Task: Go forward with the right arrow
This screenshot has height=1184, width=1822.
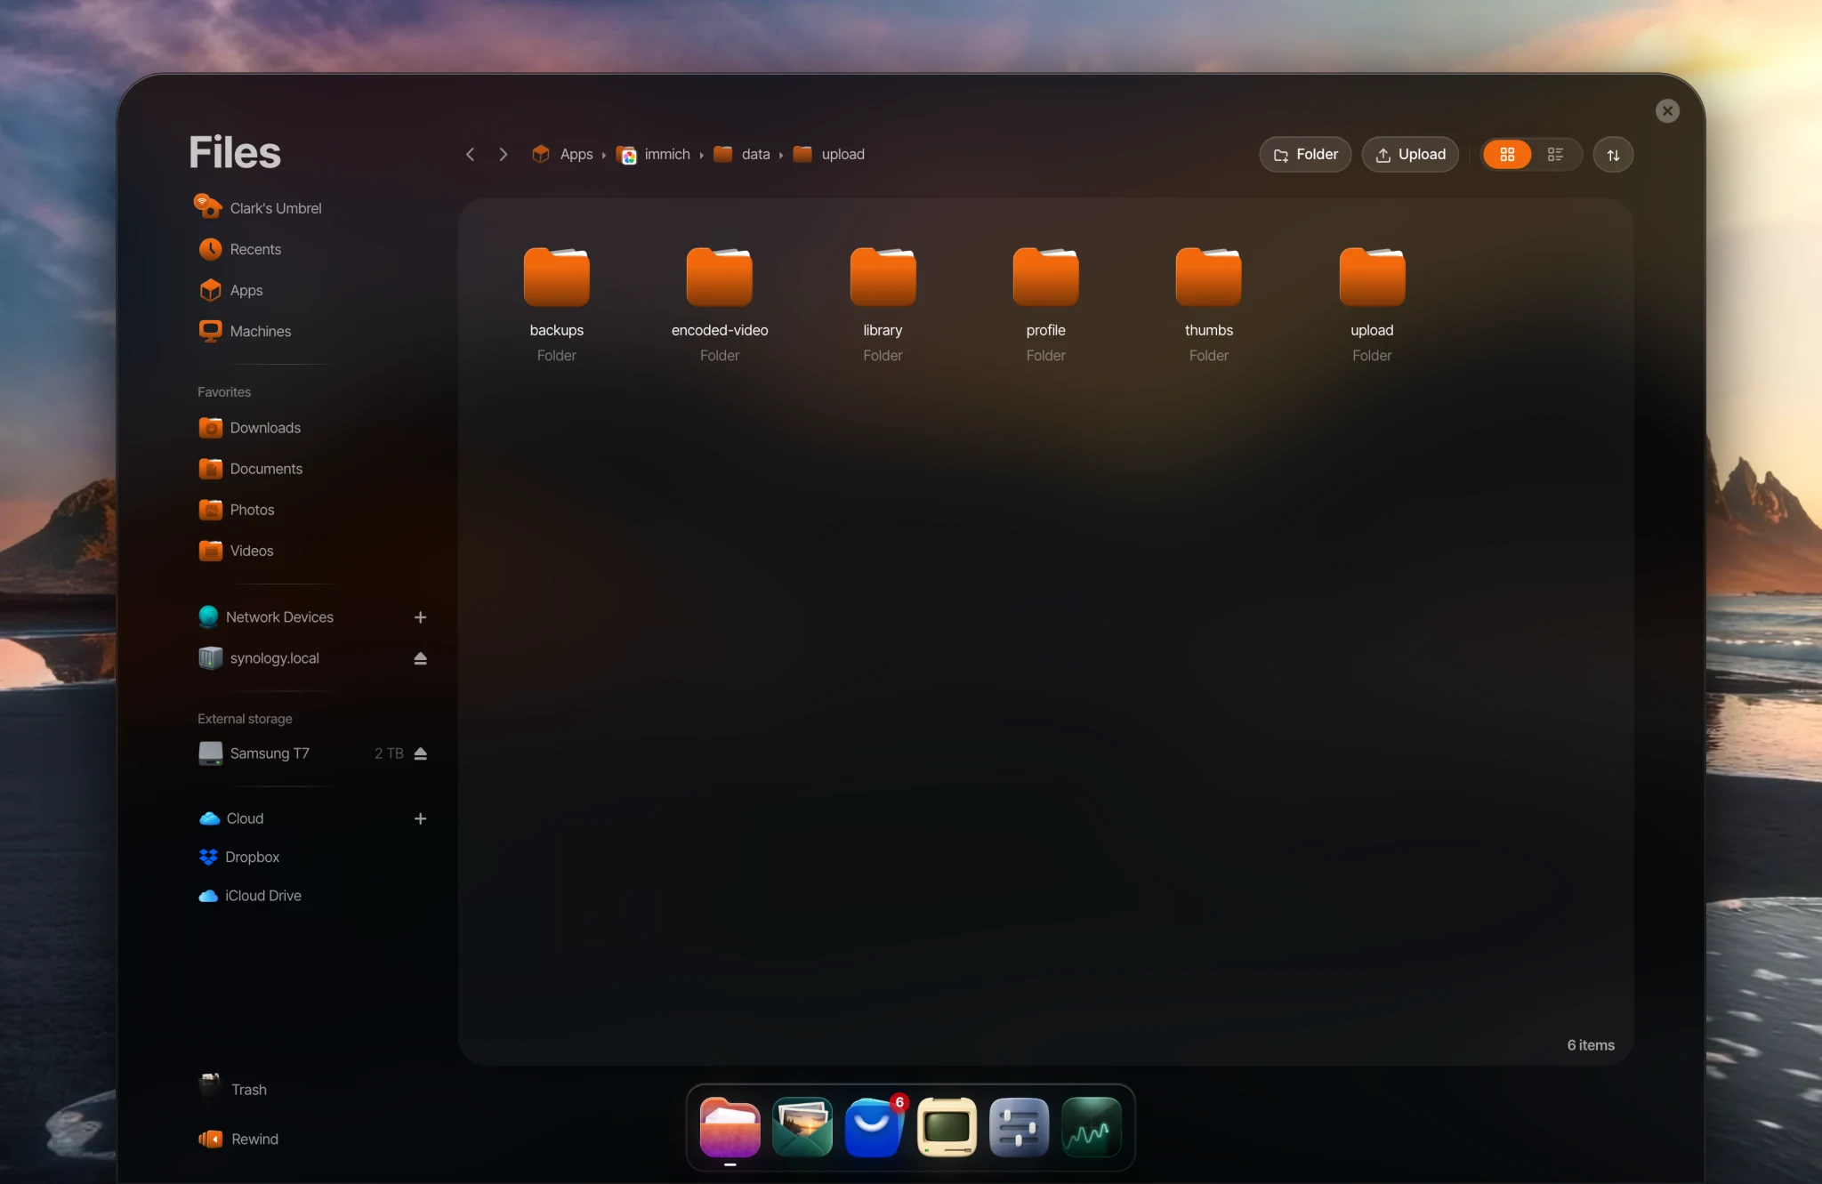Action: [x=504, y=155]
